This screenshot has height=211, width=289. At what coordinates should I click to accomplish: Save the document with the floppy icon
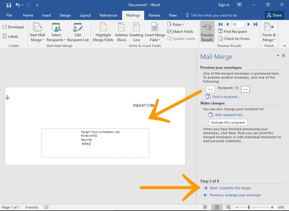coord(9,5)
